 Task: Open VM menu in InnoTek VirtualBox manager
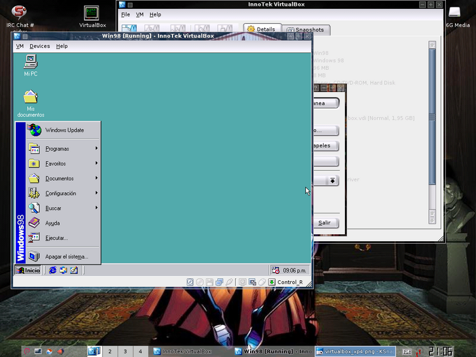(140, 14)
